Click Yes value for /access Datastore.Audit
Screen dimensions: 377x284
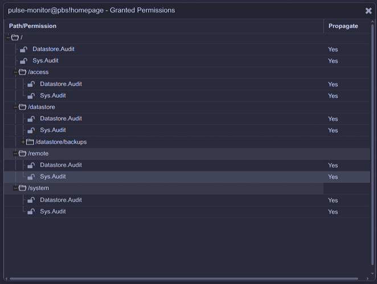coord(333,85)
